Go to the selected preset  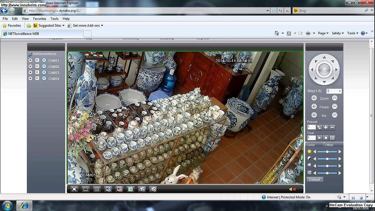[x=319, y=127]
